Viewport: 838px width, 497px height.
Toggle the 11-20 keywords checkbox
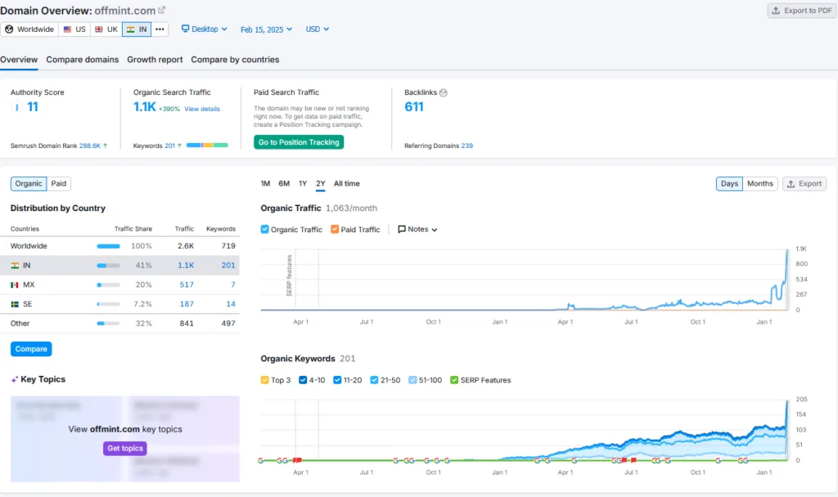337,380
